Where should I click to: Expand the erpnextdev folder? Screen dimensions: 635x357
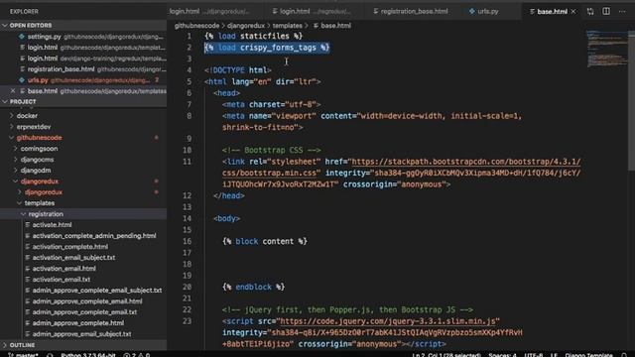click(34, 127)
